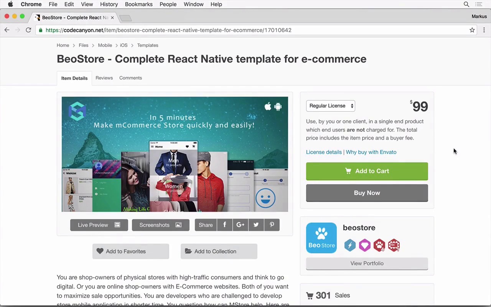This screenshot has width=491, height=307.
Task: Click the sales cart icon
Action: pyautogui.click(x=310, y=295)
